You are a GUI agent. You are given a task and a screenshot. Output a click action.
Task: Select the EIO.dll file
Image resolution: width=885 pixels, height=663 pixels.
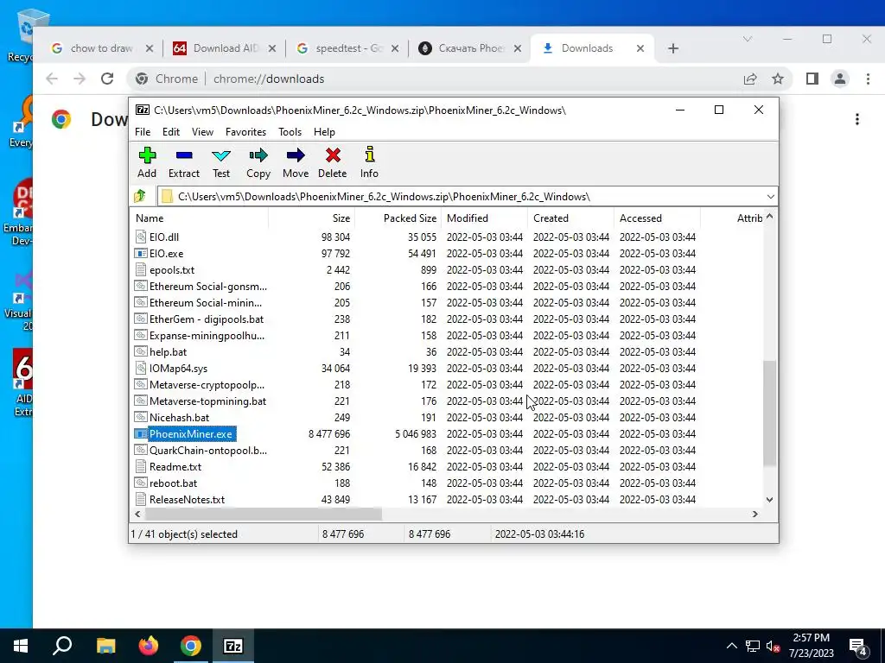(x=163, y=237)
